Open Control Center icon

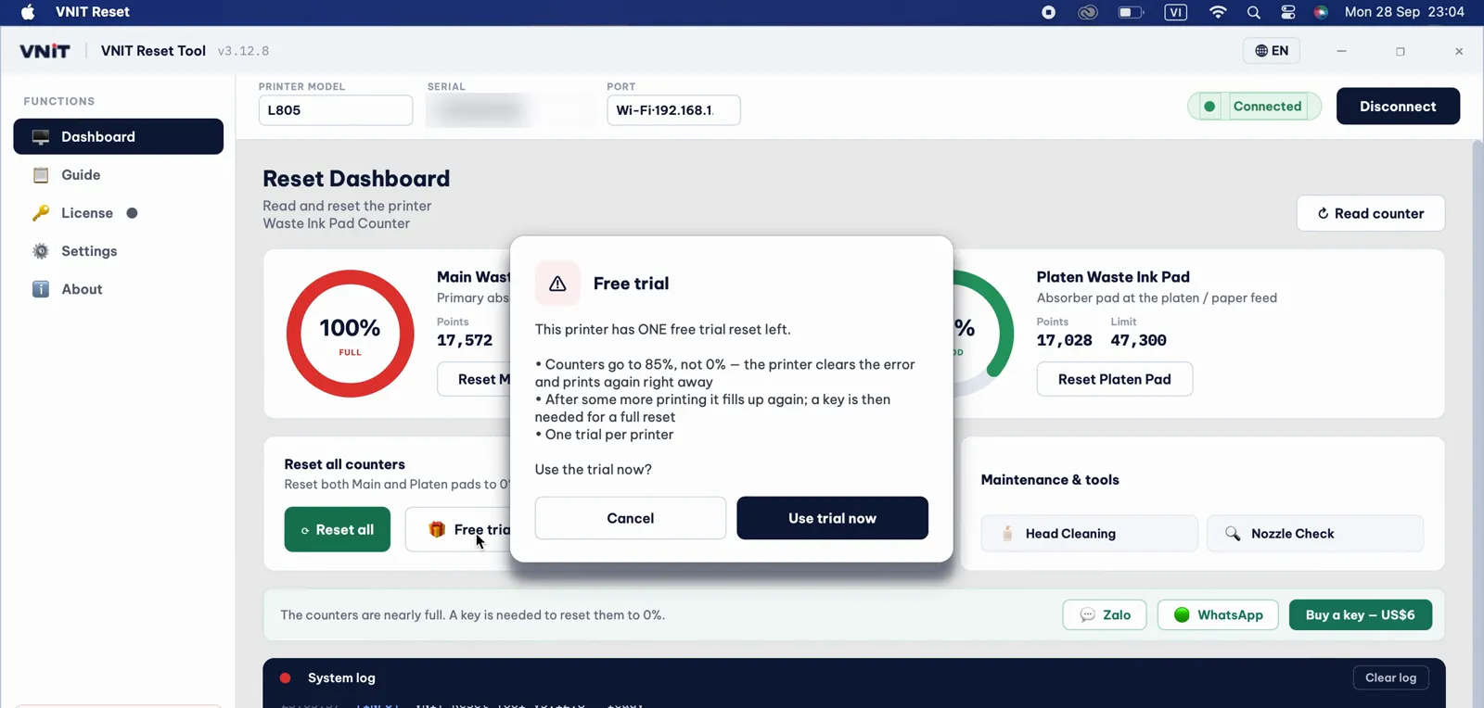(1288, 12)
